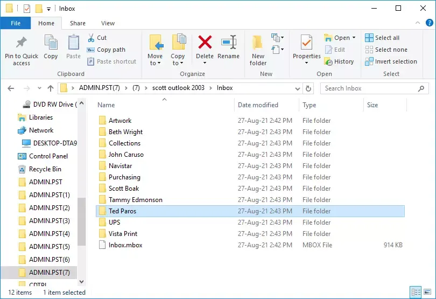The image size is (436, 299).
Task: Go up one folder level arrow
Action: [51, 88]
